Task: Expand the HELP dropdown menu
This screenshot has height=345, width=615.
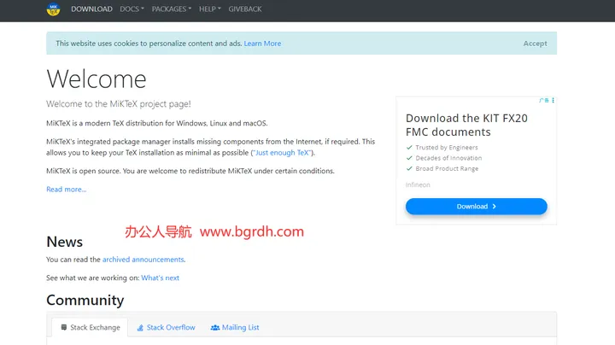Action: click(210, 9)
